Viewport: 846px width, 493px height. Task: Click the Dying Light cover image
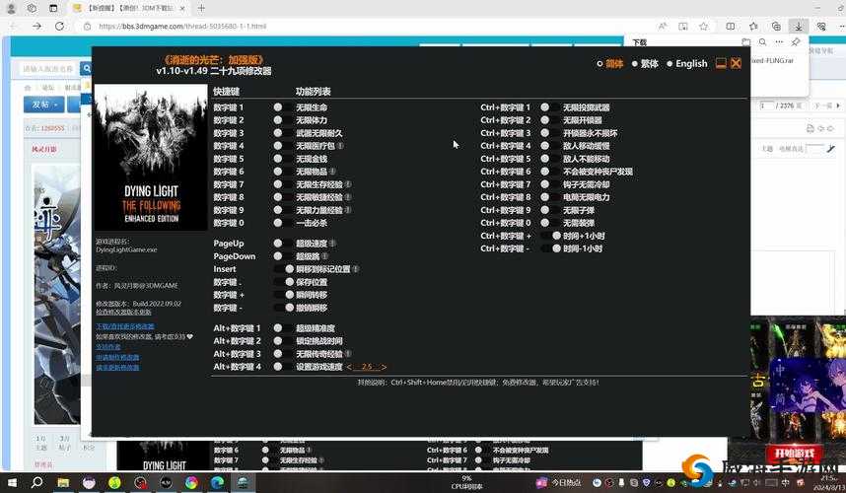click(x=151, y=157)
